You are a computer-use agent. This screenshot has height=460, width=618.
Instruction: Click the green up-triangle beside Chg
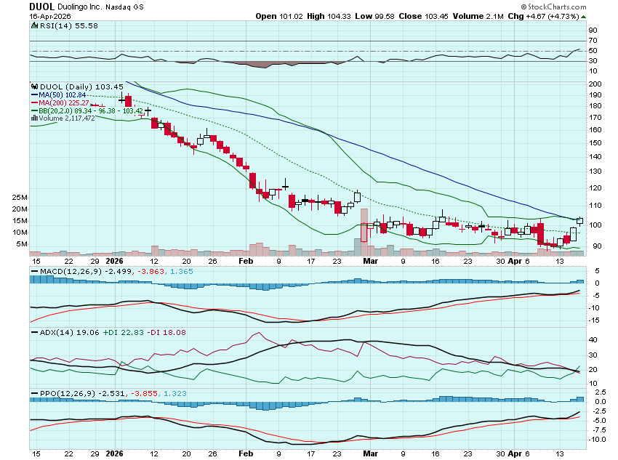point(585,16)
